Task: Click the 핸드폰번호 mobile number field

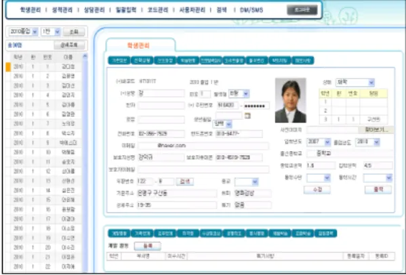Action: pos(239,133)
